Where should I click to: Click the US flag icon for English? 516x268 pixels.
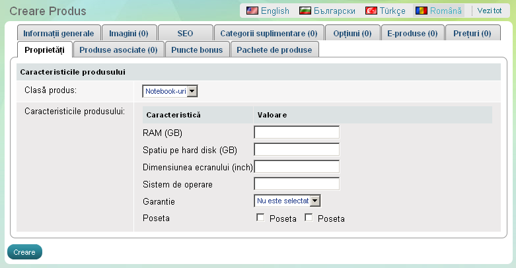tap(252, 11)
